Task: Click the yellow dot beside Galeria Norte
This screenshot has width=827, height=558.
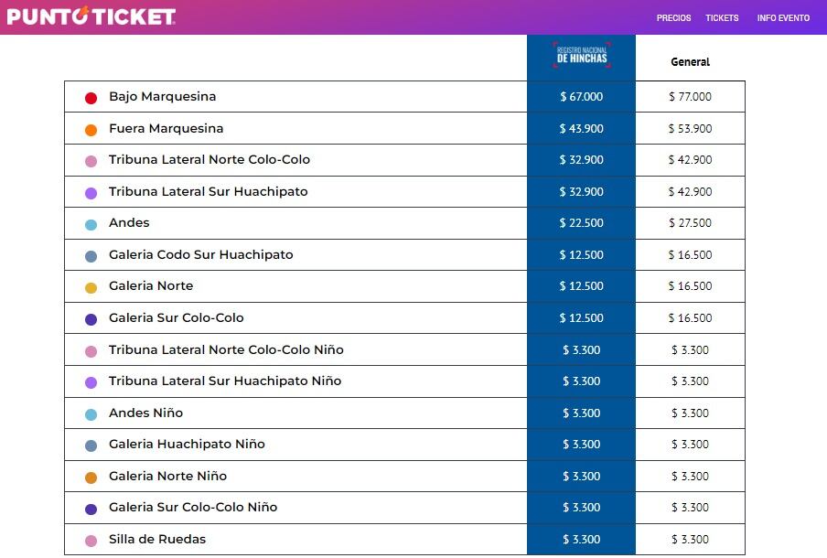Action: click(91, 288)
